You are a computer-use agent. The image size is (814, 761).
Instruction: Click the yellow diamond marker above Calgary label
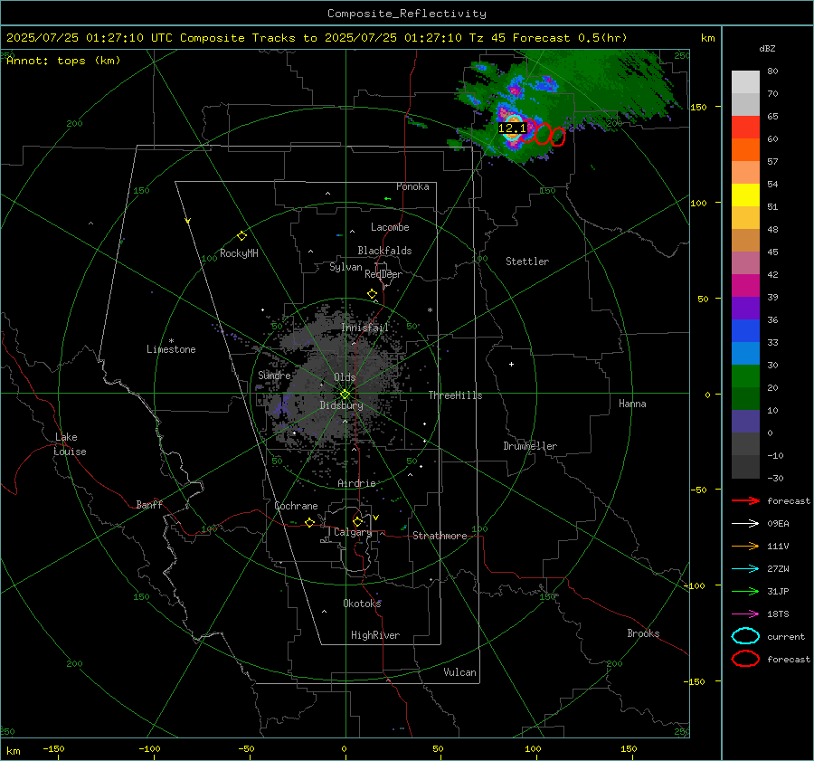[x=357, y=521]
